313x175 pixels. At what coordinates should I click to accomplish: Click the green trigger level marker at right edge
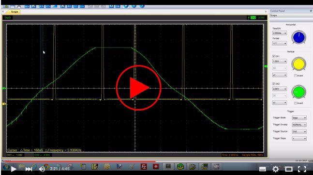pos(266,66)
